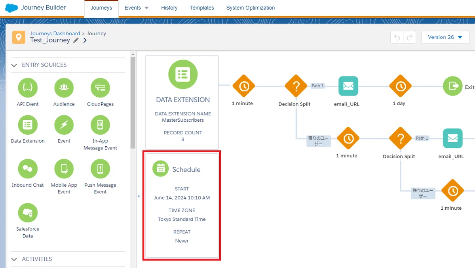Select the CloudPages entry source icon

(100, 88)
